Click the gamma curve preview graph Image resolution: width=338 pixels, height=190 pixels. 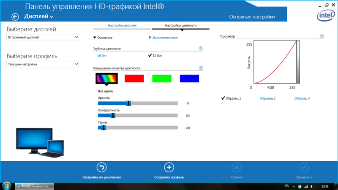pyautogui.click(x=277, y=62)
